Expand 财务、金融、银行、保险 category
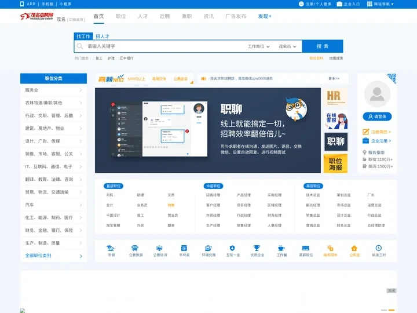417x313 pixels. coord(53,231)
